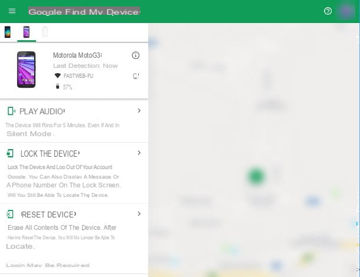Click 'A Phone Number On The Lock Screen' text
360x277 pixels.
click(x=63, y=185)
